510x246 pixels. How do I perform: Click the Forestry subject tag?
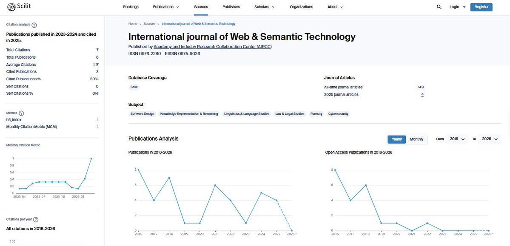[316, 114]
